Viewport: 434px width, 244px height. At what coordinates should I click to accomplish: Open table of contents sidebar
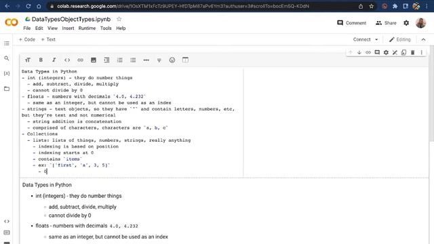(7, 43)
